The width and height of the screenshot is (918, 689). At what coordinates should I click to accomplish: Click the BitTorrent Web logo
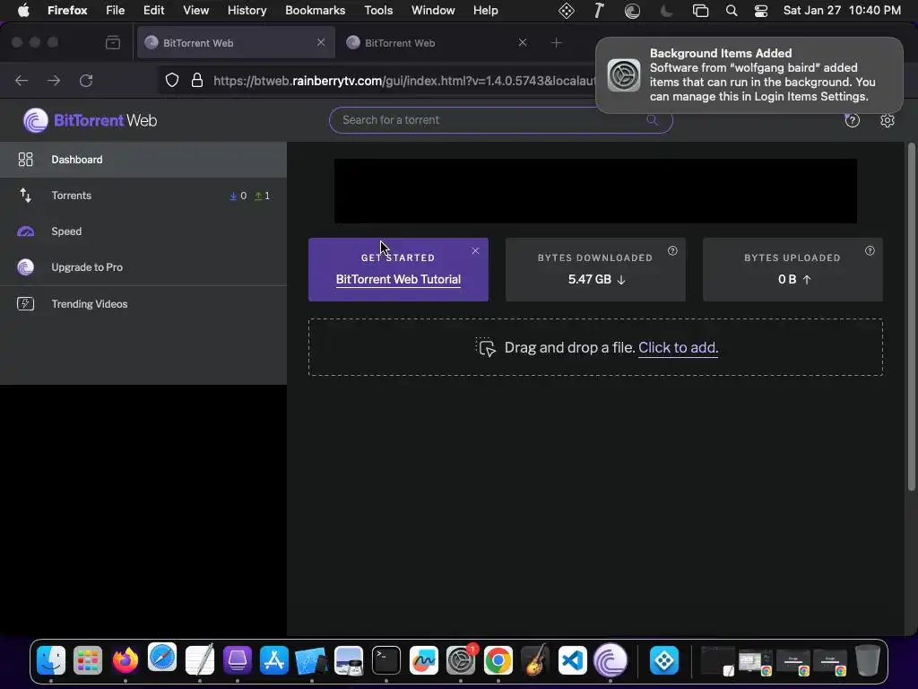point(91,121)
